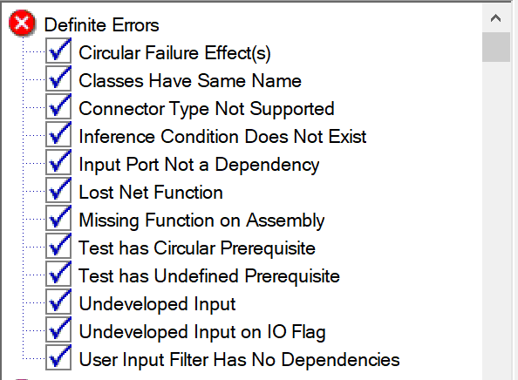Screen dimensions: 518x380
Task: Toggle the Undeveloped Input checkbox
Action: [x=58, y=302]
